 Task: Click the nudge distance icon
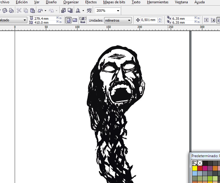point(138,20)
